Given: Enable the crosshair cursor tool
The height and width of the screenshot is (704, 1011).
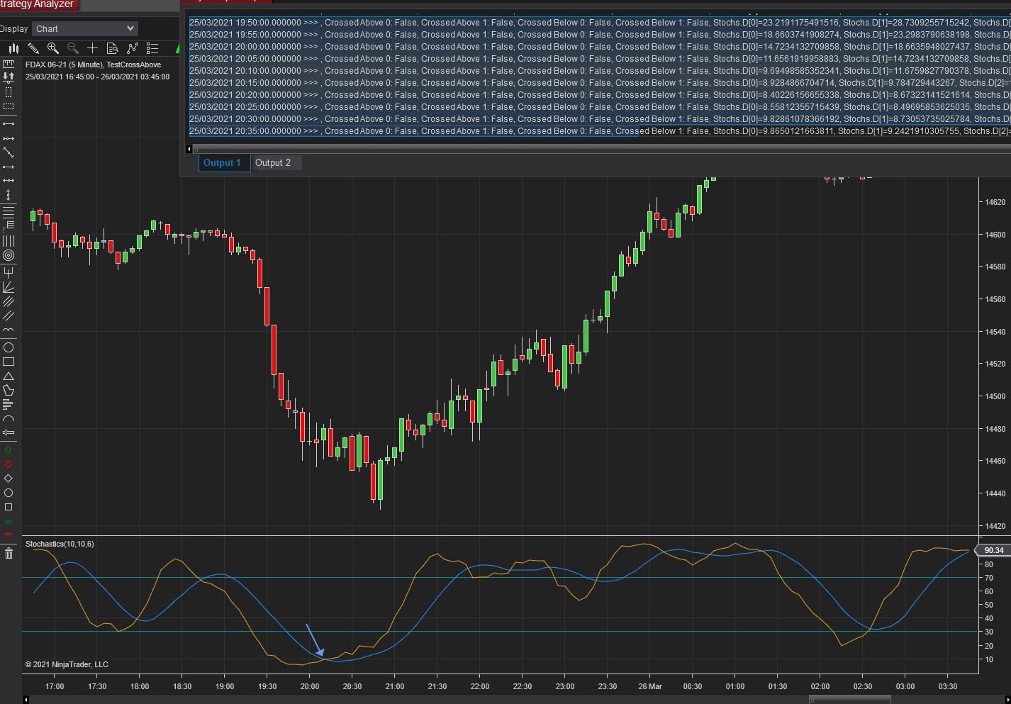Looking at the screenshot, I should [x=92, y=48].
